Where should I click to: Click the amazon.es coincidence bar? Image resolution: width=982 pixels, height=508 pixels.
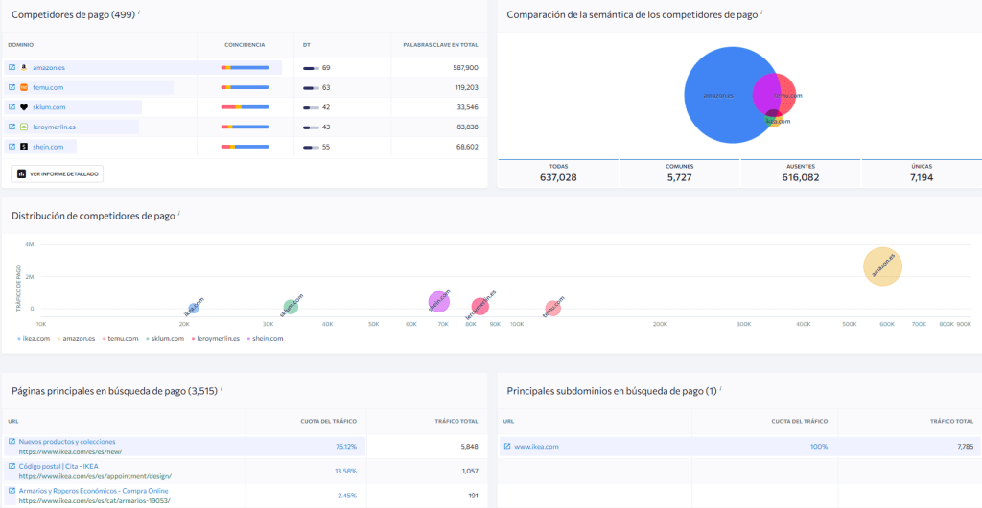245,67
